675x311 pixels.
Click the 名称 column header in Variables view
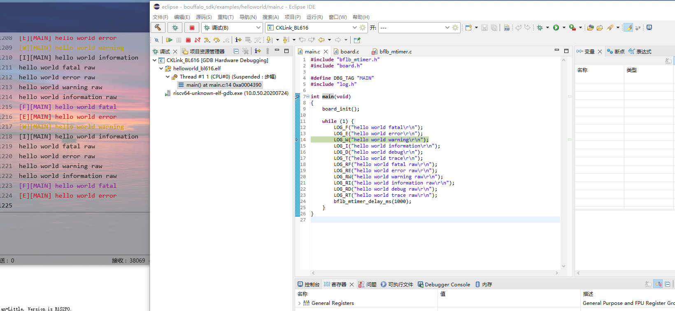[x=599, y=70]
